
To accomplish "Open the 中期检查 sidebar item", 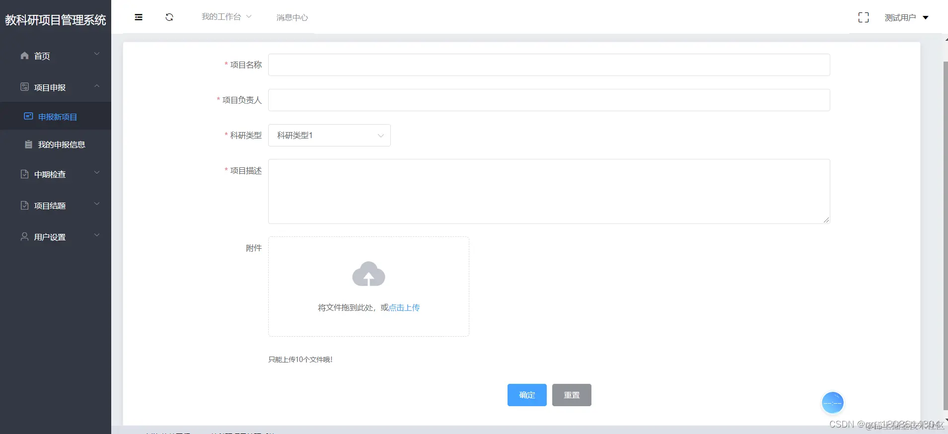I will tap(56, 174).
